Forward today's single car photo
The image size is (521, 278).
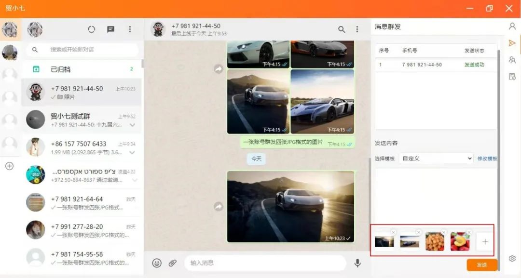pos(219,207)
